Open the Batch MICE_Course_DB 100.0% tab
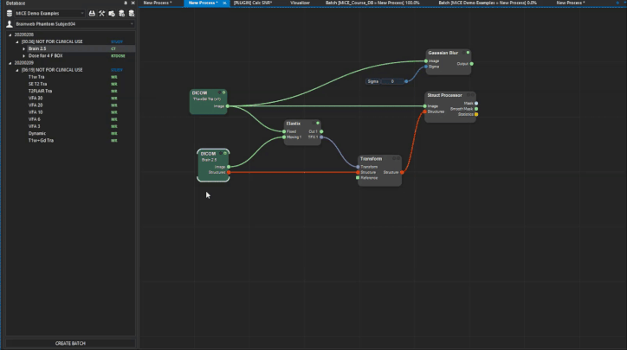Image resolution: width=627 pixels, height=350 pixels. [372, 3]
